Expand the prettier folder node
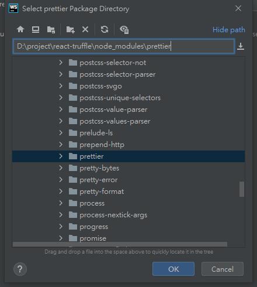This screenshot has width=257, height=287. (61, 156)
